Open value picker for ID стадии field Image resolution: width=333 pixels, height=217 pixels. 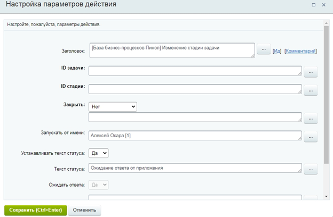tap(311, 90)
